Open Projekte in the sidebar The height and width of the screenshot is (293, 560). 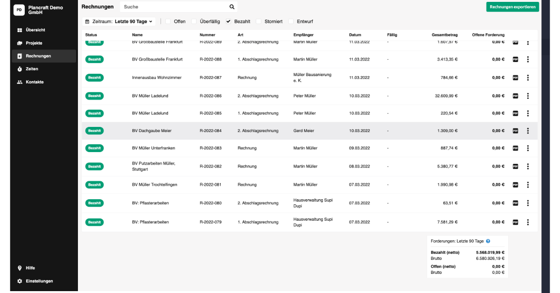(44, 43)
